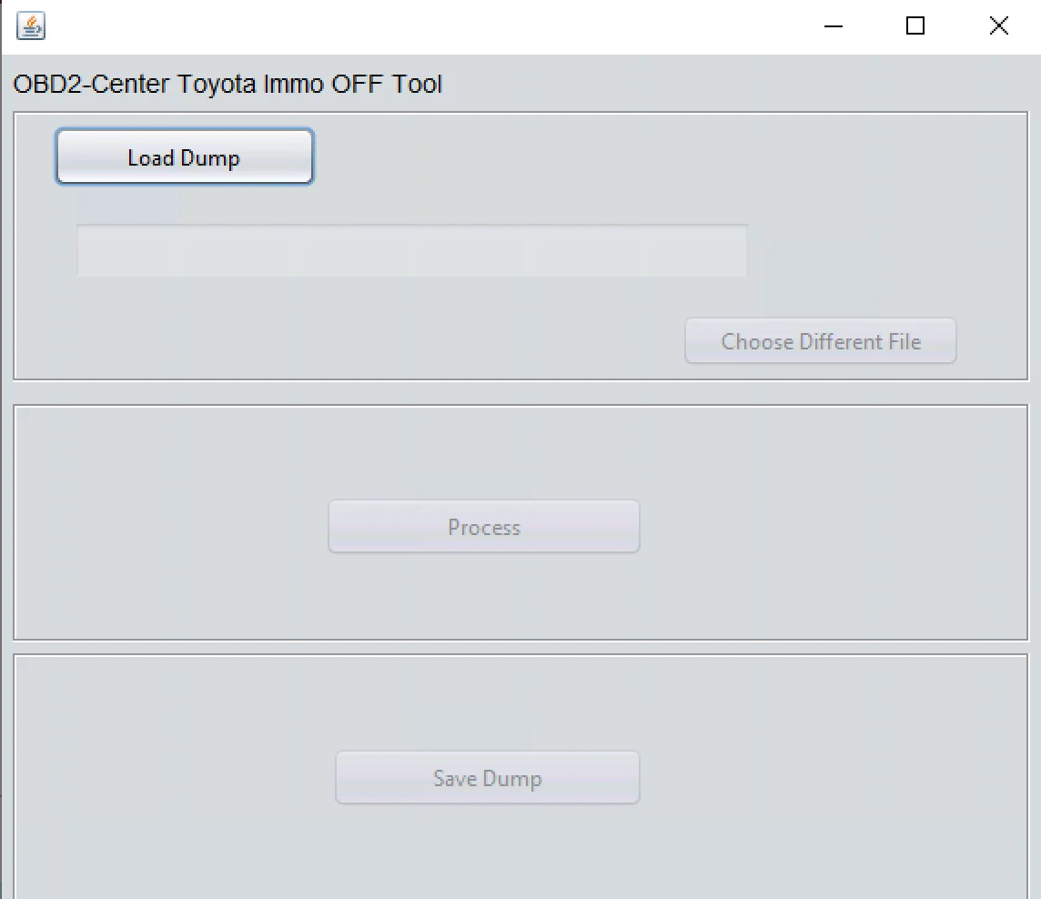Viewport: 1041px width, 899px height.
Task: Save the file using Save Dump
Action: (x=487, y=778)
